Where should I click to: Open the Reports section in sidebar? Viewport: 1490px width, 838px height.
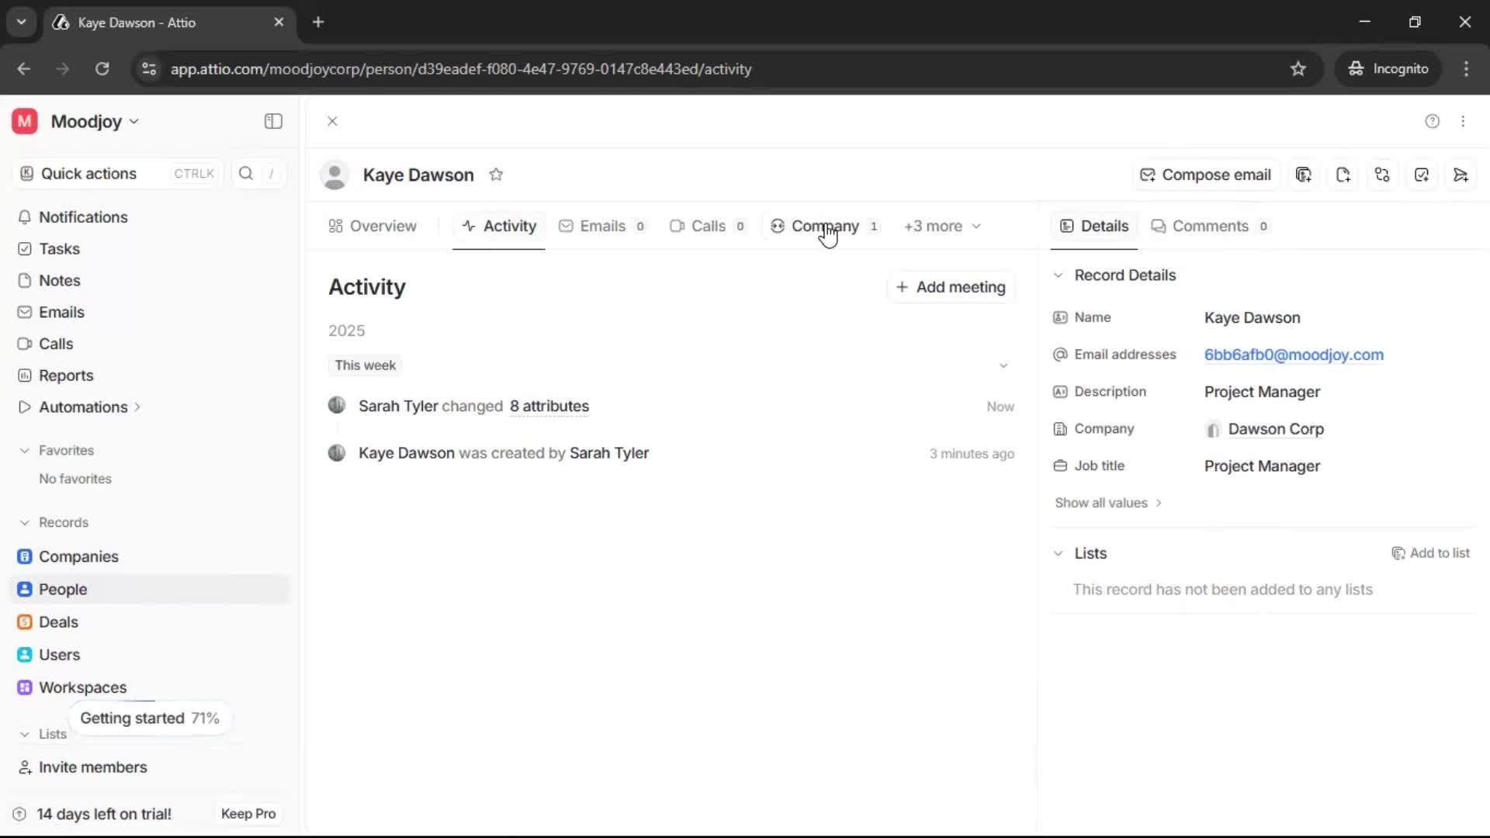click(65, 376)
